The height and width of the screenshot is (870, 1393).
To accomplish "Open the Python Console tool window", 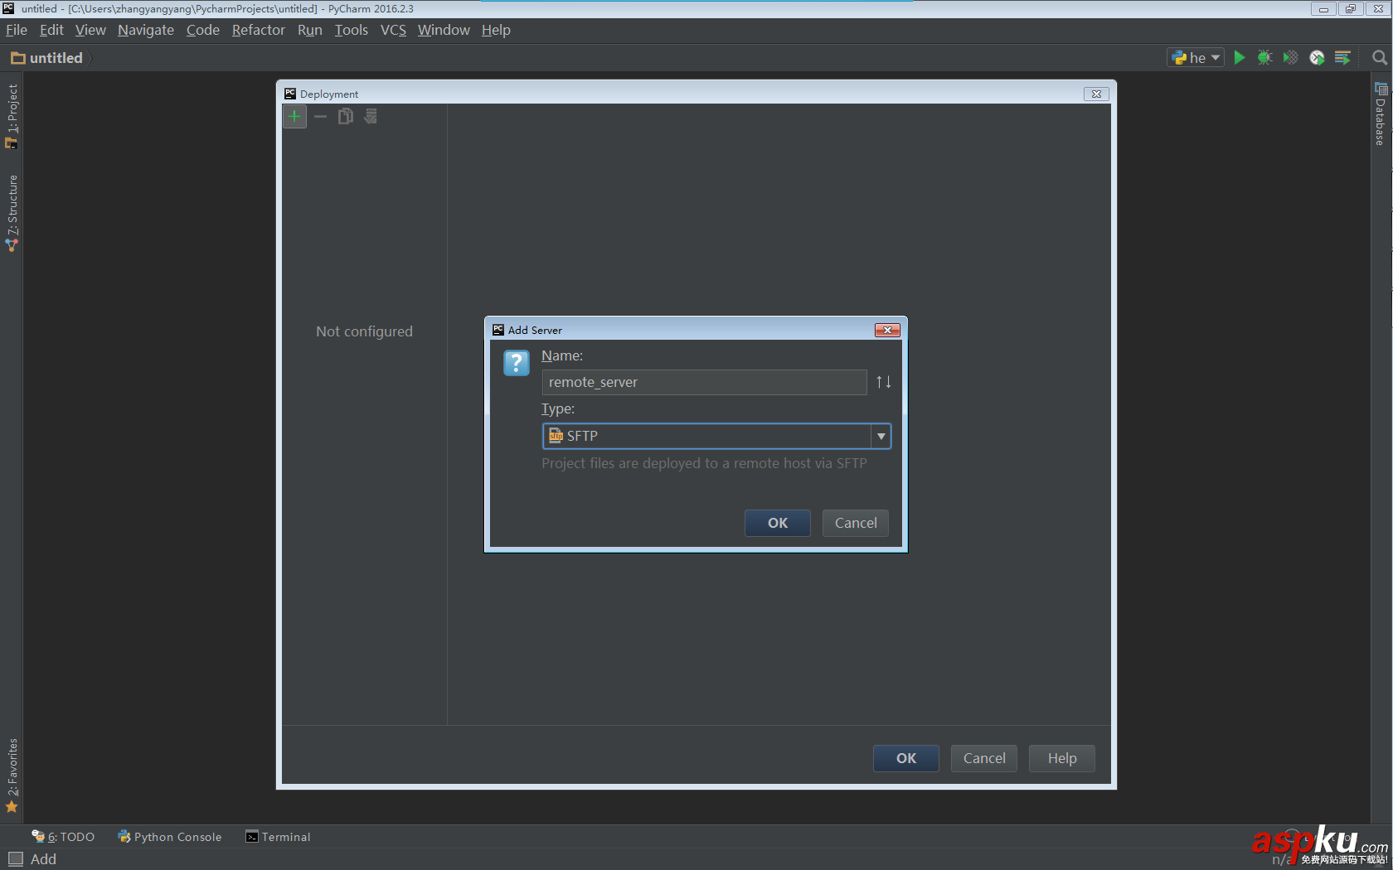I will click(x=169, y=837).
